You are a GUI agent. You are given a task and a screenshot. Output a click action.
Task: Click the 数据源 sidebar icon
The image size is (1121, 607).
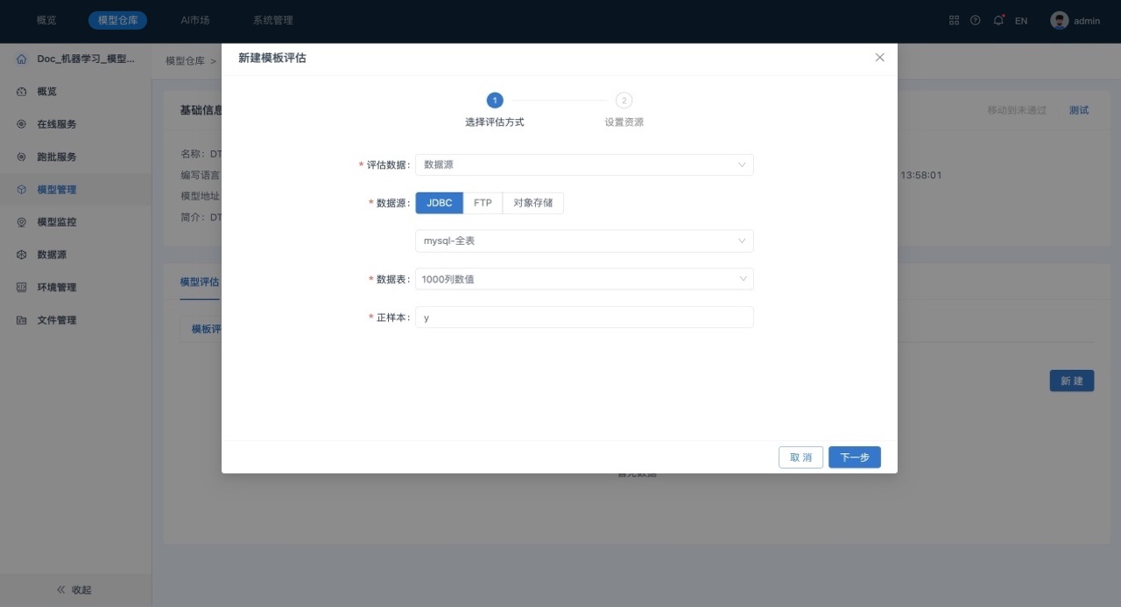[x=22, y=255]
